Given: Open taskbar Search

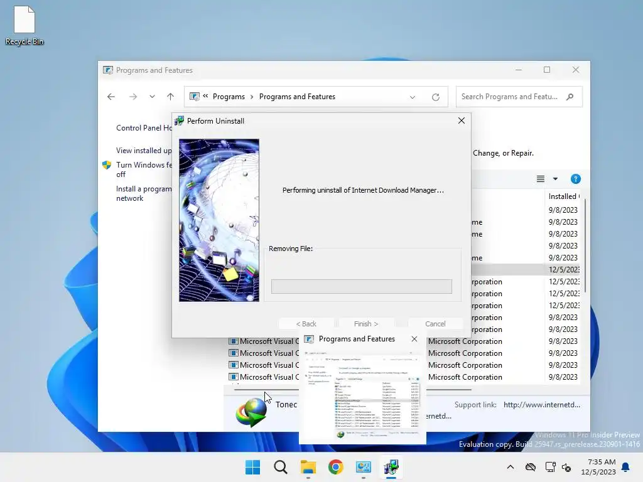Looking at the screenshot, I should (x=281, y=467).
